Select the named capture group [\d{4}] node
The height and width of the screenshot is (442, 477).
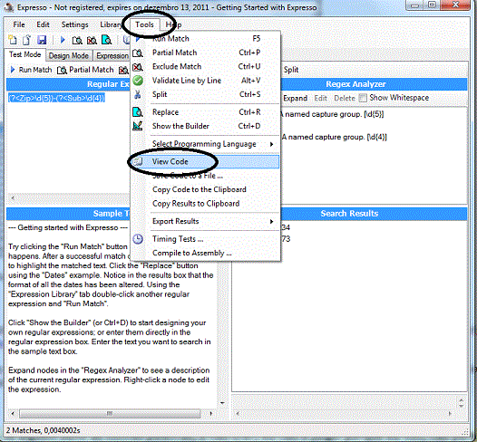click(x=334, y=137)
